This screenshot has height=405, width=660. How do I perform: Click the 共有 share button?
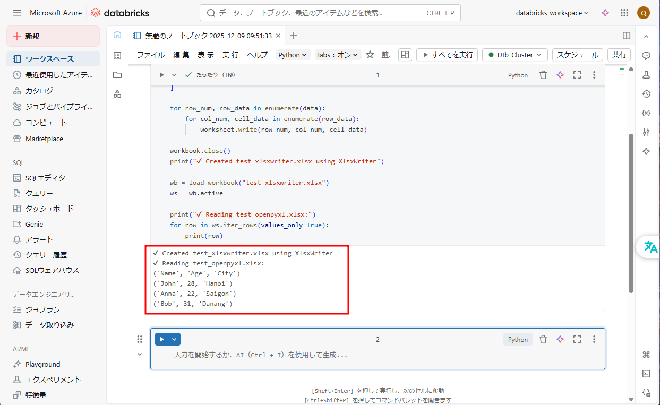point(619,55)
